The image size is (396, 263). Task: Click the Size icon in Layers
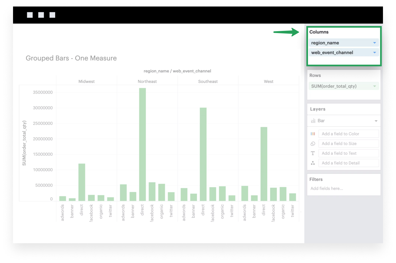[x=313, y=144]
